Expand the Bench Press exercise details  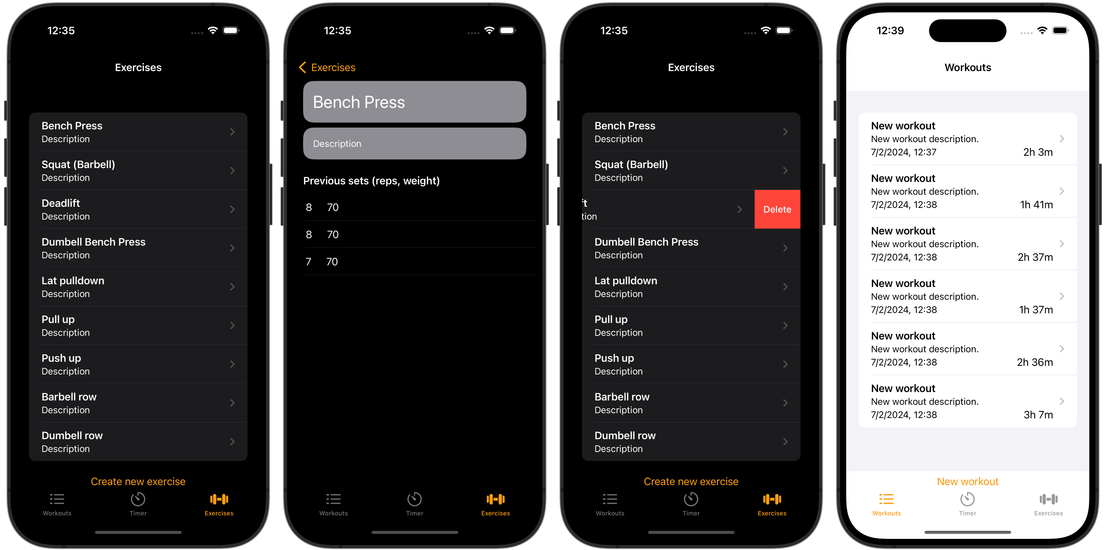(138, 132)
